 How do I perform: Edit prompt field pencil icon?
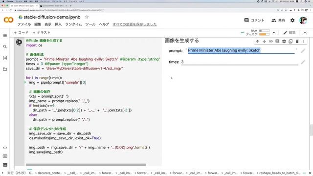point(303,51)
